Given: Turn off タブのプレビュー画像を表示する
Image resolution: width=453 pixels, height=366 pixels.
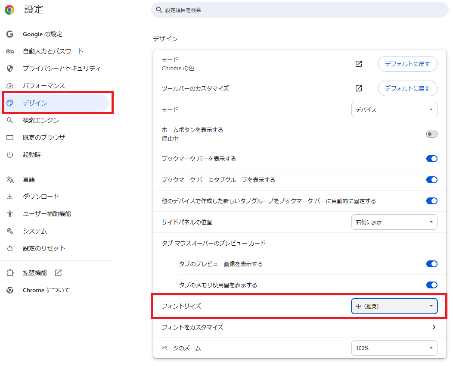Looking at the screenshot, I should point(431,264).
